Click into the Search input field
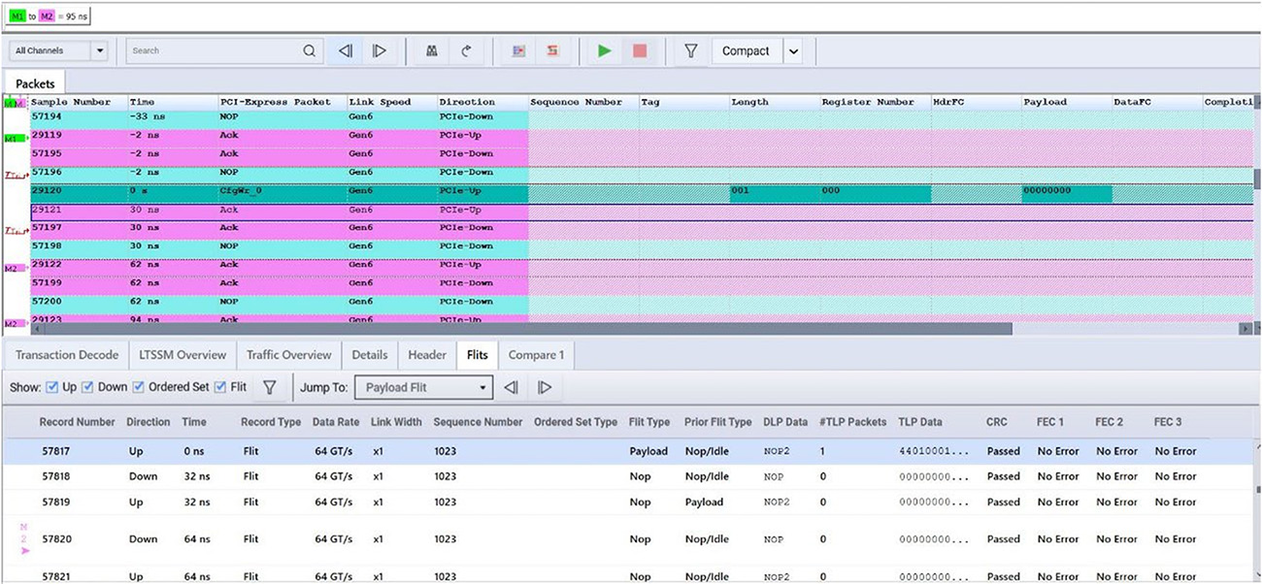The width and height of the screenshot is (1262, 584). [214, 51]
